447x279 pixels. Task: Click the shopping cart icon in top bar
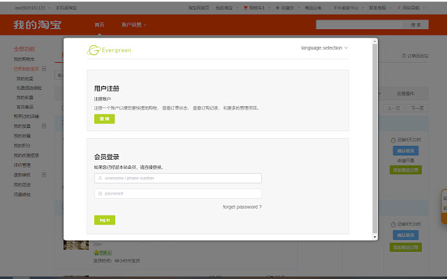(245, 8)
